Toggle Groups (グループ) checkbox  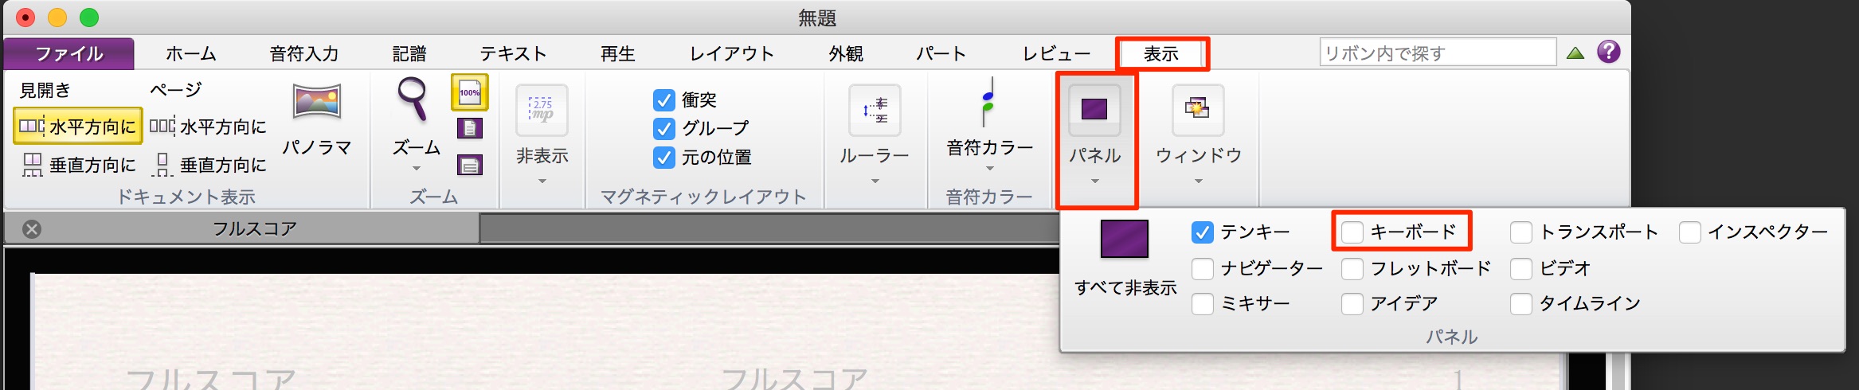point(664,128)
